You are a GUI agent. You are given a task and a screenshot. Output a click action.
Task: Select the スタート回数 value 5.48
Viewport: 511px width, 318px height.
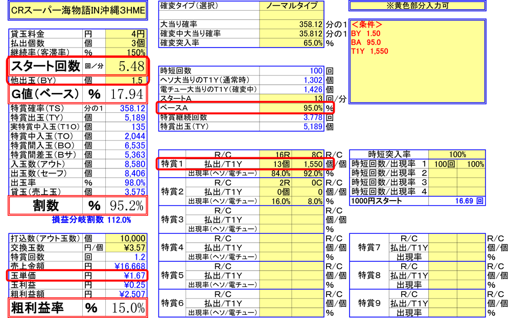pos(126,66)
